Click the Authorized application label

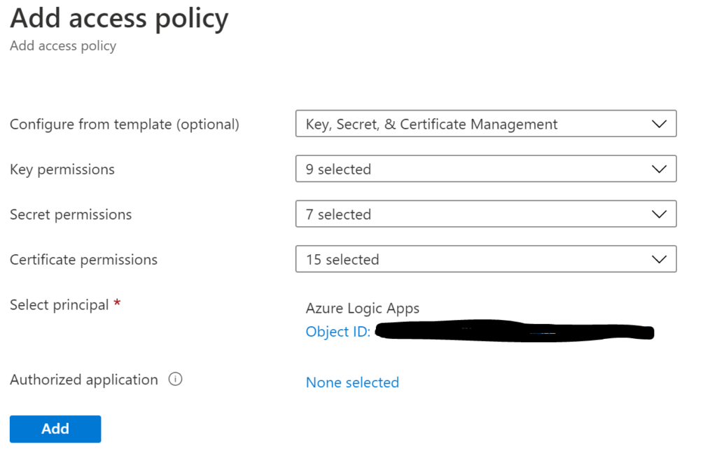click(x=84, y=379)
